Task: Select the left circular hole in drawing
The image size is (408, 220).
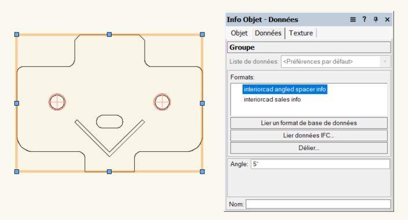Action: [x=57, y=102]
